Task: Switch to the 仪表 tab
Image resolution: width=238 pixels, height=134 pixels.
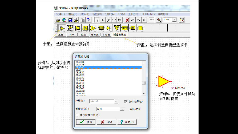Action: tap(83, 35)
